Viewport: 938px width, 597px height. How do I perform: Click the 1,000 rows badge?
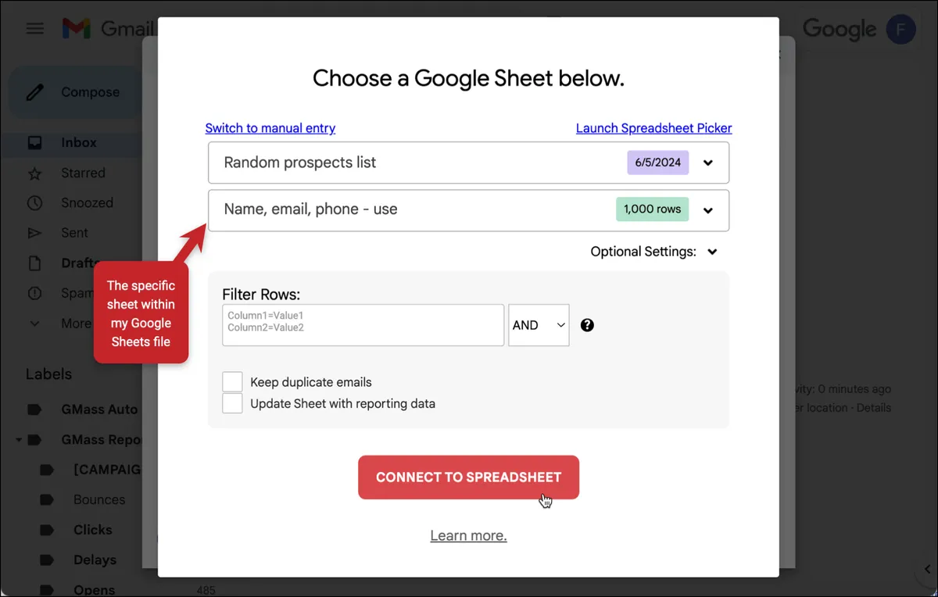[x=652, y=209]
